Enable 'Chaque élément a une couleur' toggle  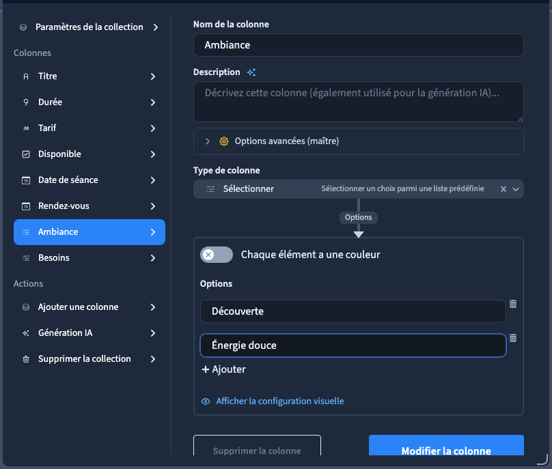[217, 255]
